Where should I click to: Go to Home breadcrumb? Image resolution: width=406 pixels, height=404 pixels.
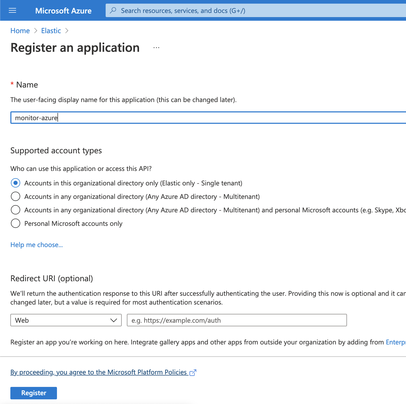click(x=20, y=31)
